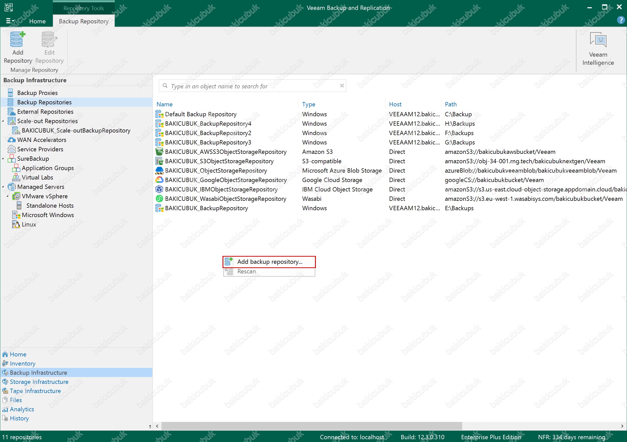Click WAN Accelerators cloud icon

pos(11,140)
